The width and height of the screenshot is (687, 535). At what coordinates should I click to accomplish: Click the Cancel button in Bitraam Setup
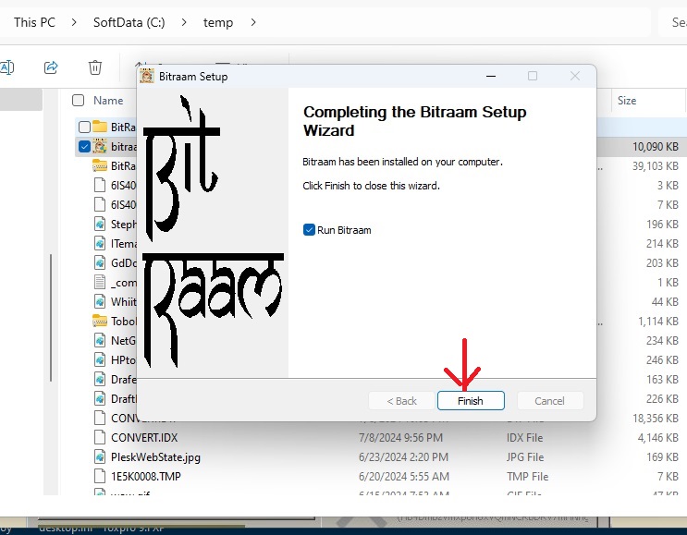click(x=549, y=401)
